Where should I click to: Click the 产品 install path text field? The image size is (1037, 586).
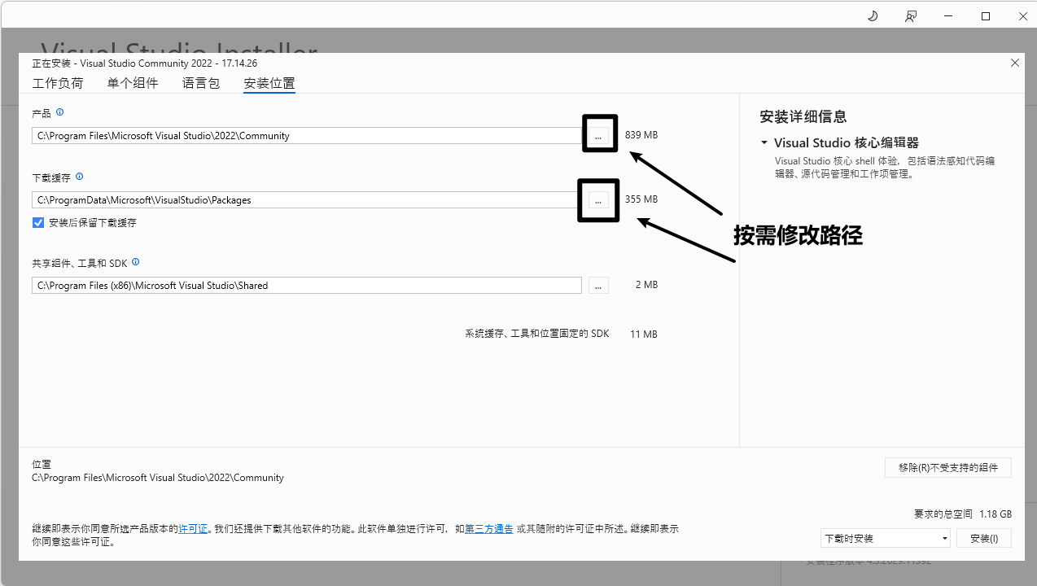[306, 136]
